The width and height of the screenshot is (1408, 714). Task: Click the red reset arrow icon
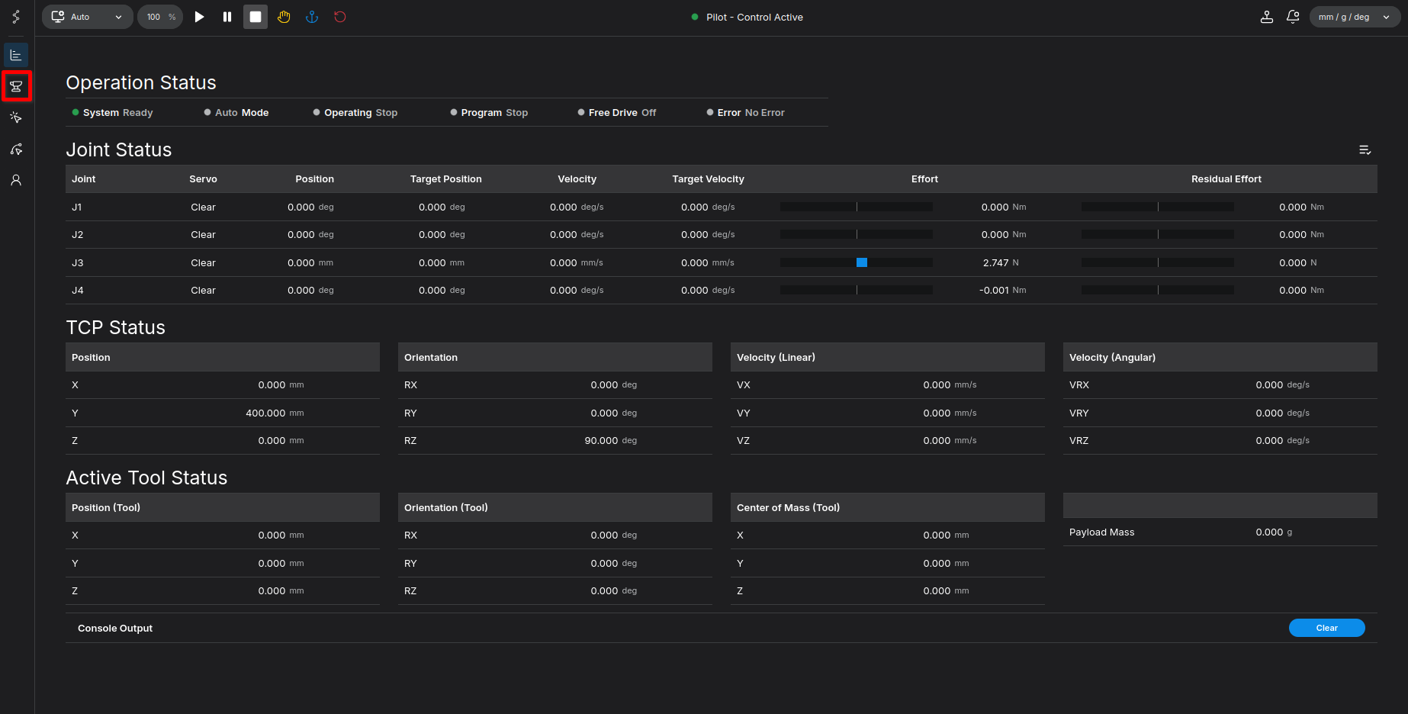pyautogui.click(x=340, y=17)
